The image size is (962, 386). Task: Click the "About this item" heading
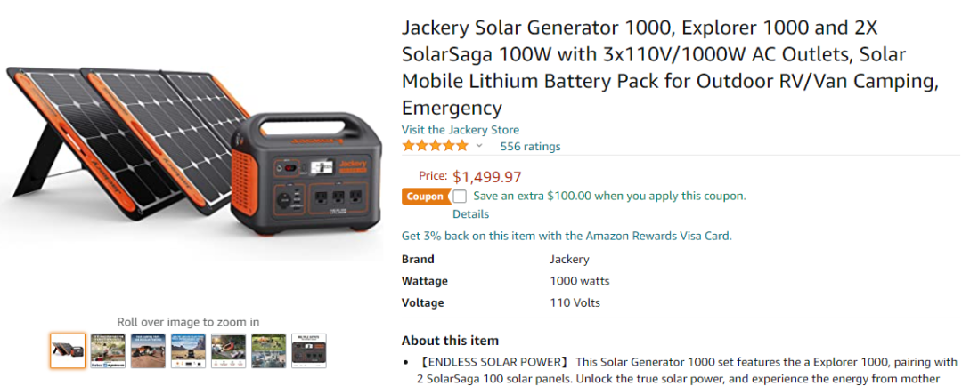tap(450, 341)
